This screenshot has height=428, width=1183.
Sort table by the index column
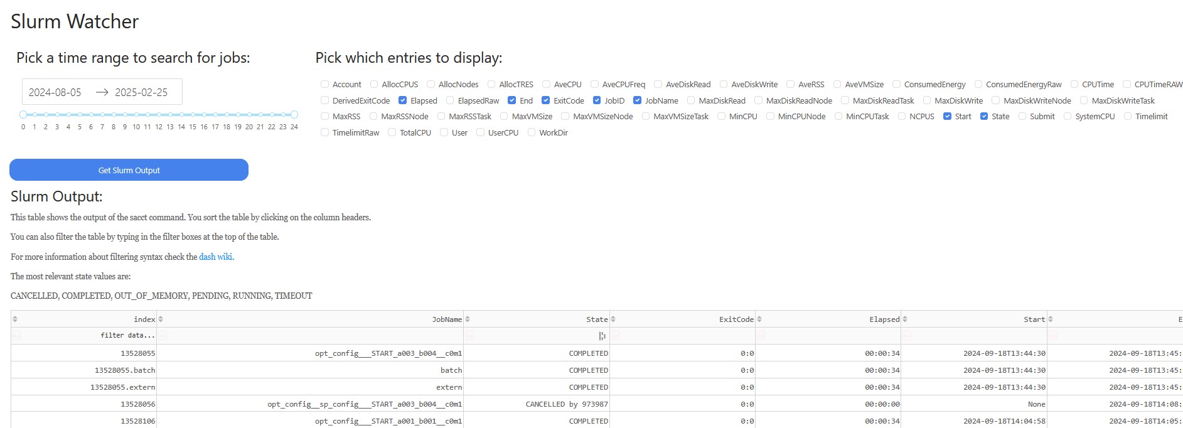coord(15,319)
